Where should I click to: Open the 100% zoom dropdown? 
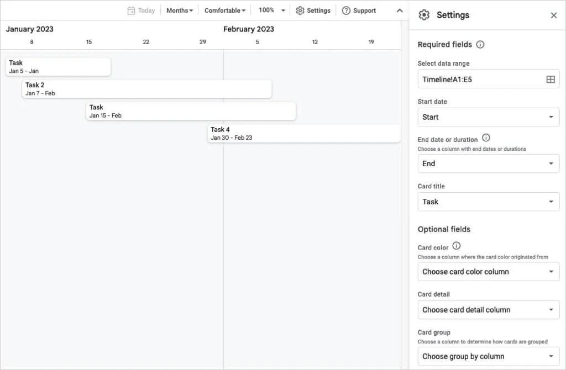click(x=270, y=10)
